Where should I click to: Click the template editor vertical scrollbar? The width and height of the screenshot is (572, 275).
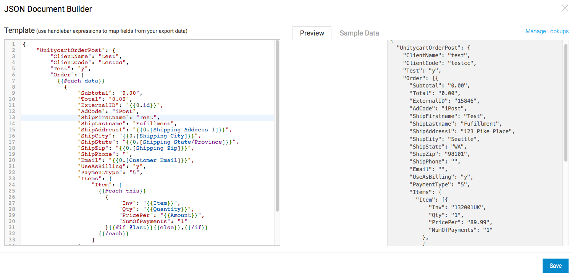(277, 126)
